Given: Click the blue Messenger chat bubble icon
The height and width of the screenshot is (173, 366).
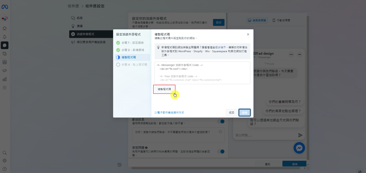Looking at the screenshot, I should click(299, 148).
